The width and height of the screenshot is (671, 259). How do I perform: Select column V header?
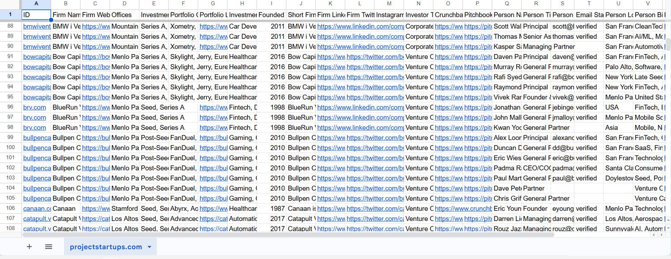648,4
